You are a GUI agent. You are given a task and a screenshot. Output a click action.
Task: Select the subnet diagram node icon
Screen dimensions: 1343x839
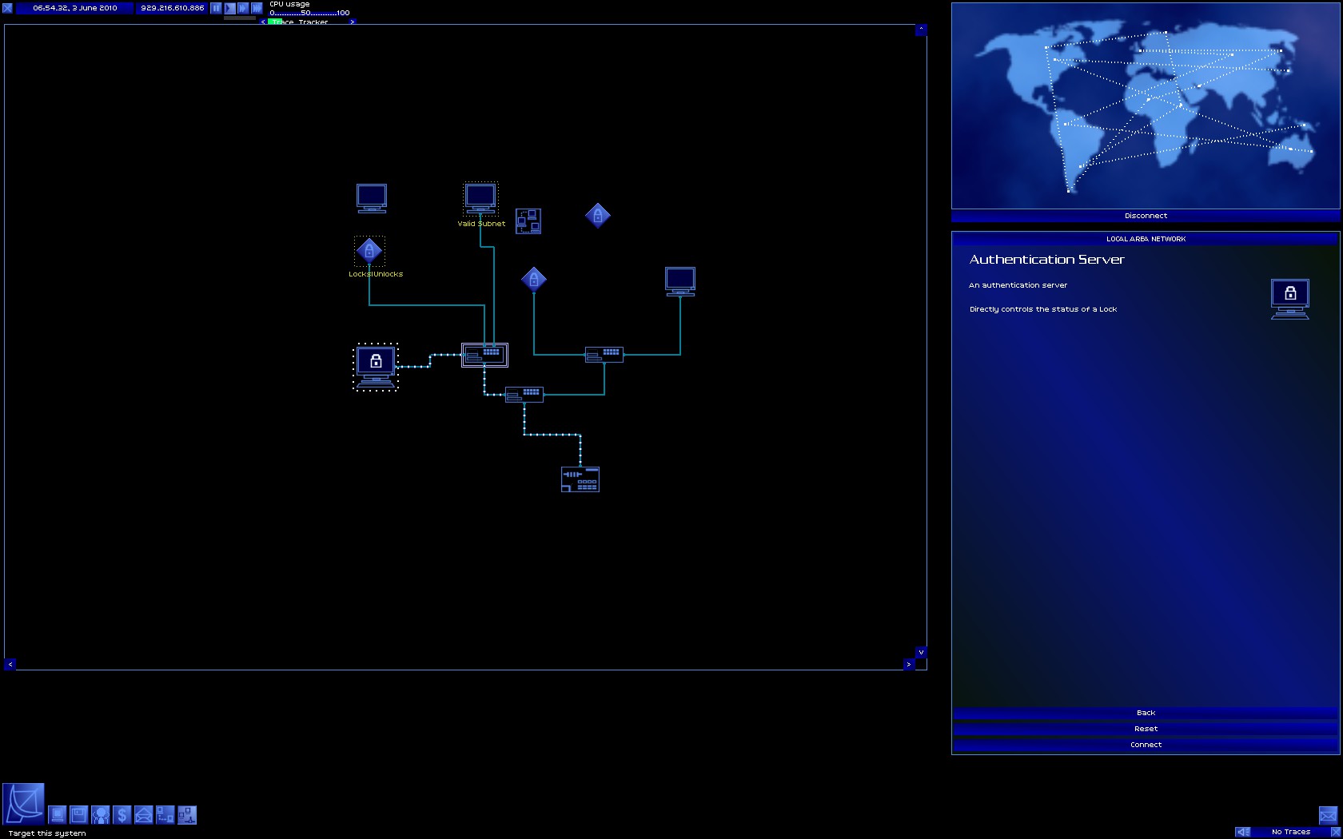[528, 221]
